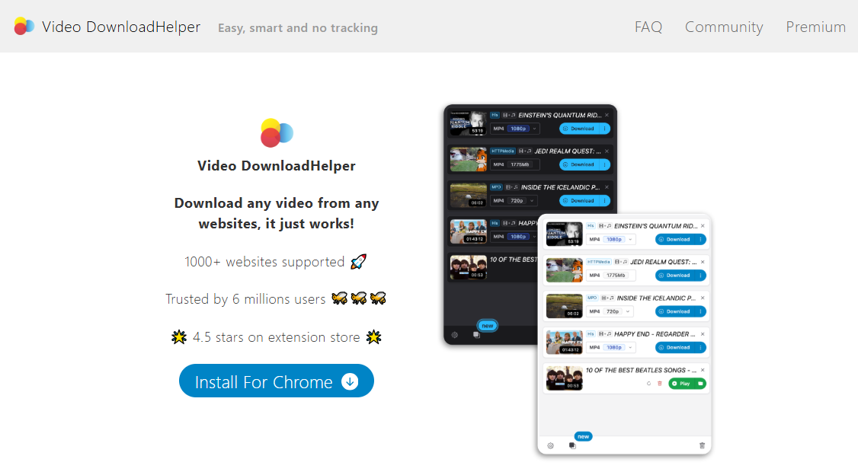Click Happy End thumbnail in the light panel
This screenshot has width=858, height=475.
564,343
